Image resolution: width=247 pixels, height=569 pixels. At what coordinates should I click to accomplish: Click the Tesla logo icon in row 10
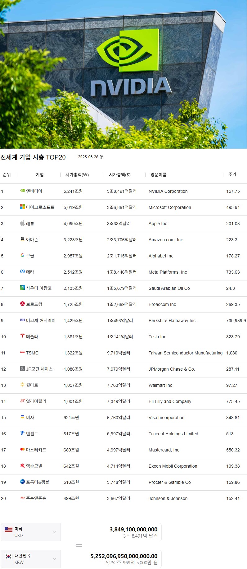click(22, 336)
